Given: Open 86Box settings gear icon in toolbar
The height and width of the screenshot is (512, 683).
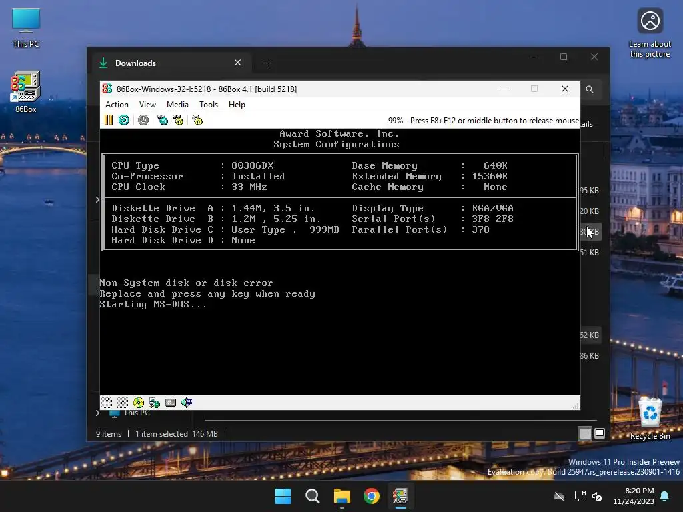Looking at the screenshot, I should [x=197, y=120].
